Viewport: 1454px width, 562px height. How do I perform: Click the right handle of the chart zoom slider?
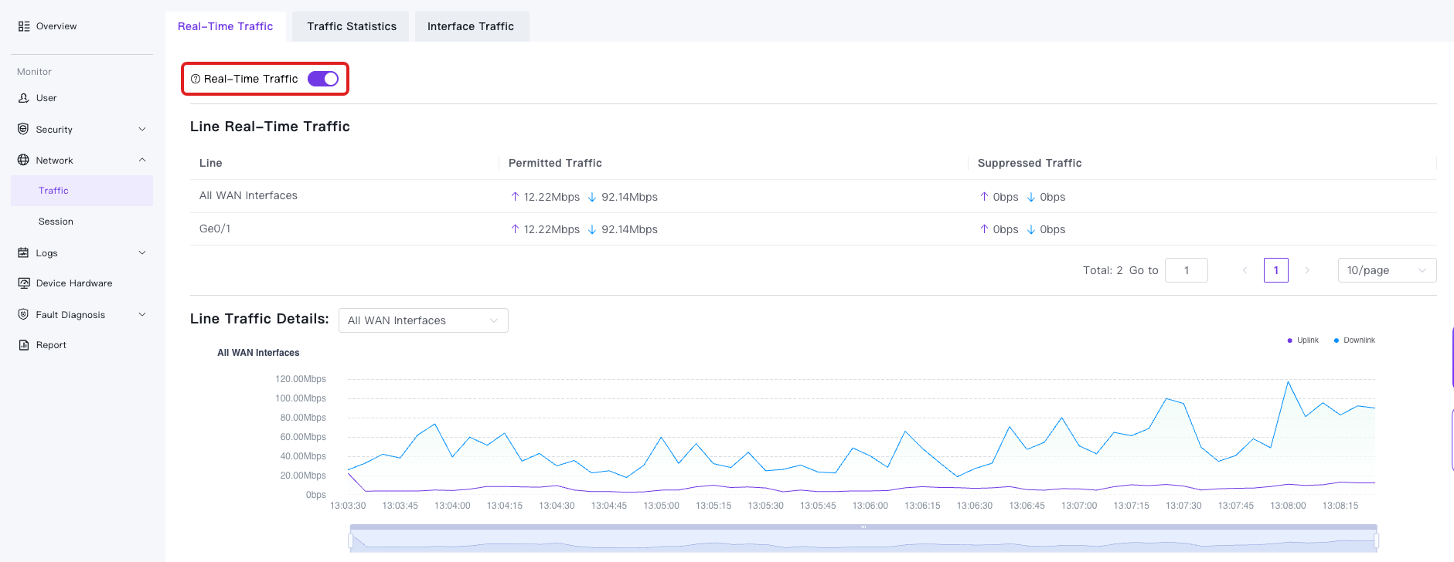click(x=1376, y=540)
